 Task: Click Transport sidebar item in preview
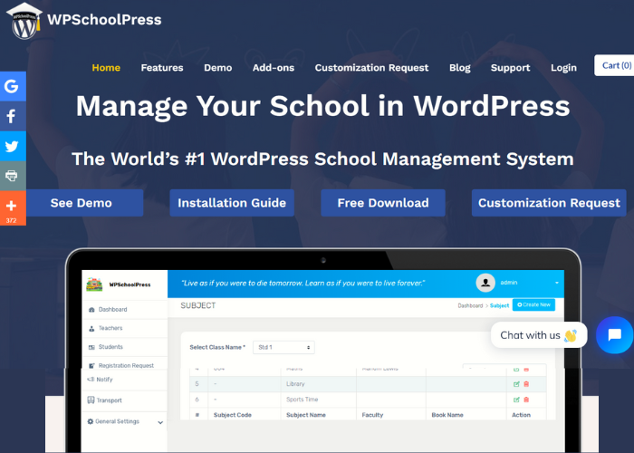(x=125, y=400)
